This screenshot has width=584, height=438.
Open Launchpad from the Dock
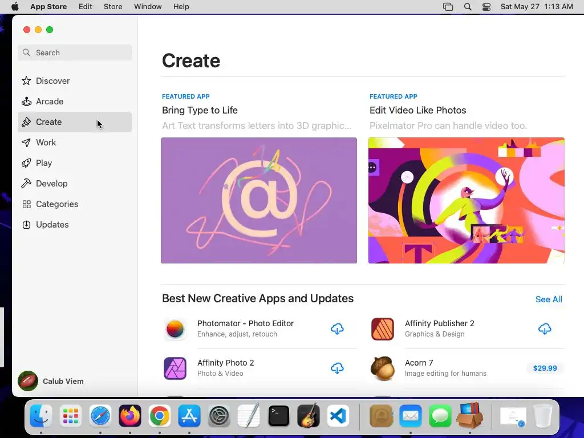point(71,416)
